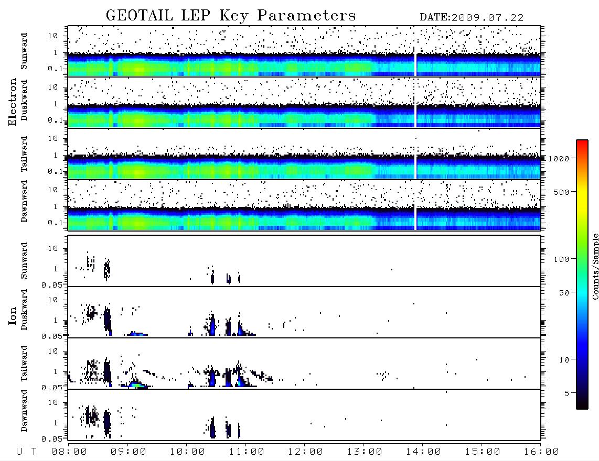This screenshot has width=599, height=461.
Task: Select the Electron Dawnward axis label
Action: click(x=24, y=202)
